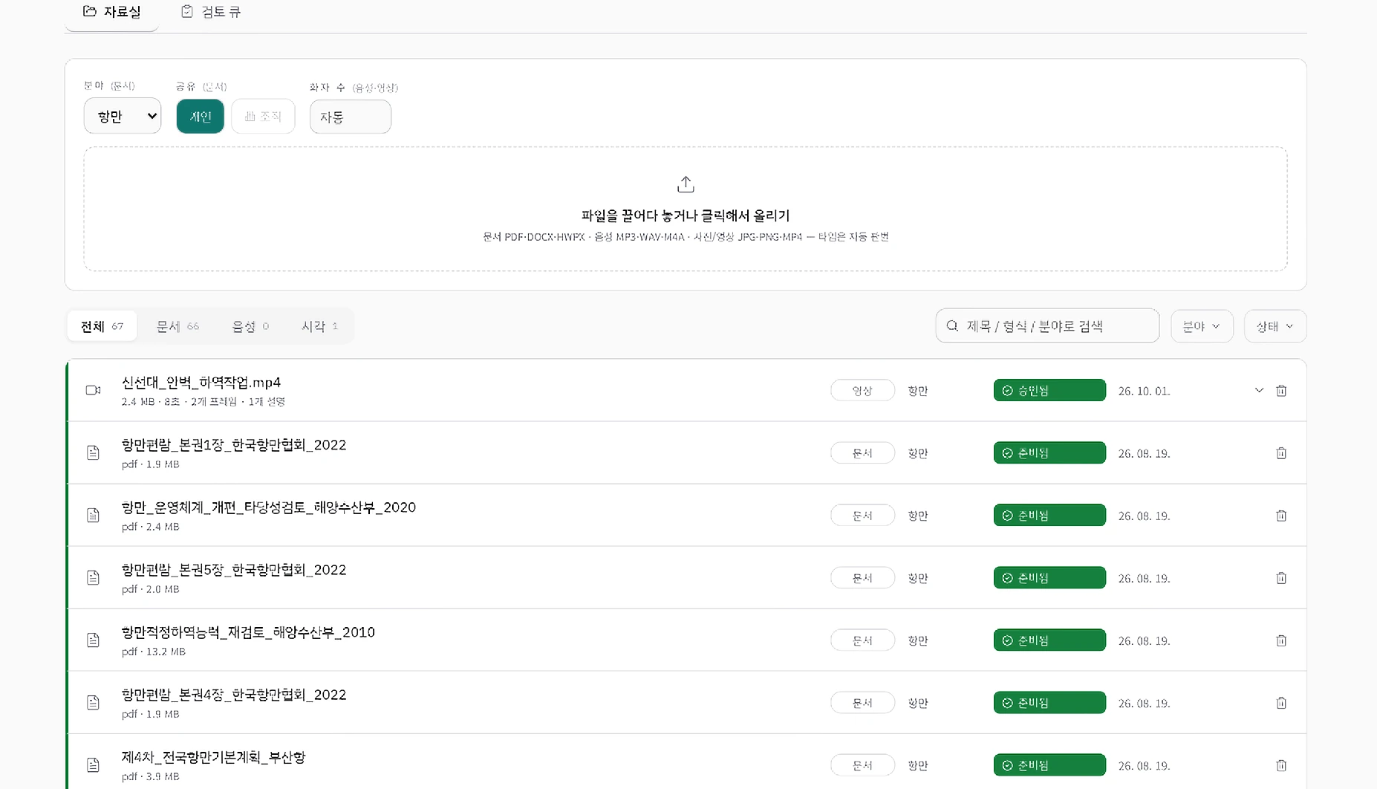The height and width of the screenshot is (789, 1377).
Task: Click the document icon of 항만_운영체계_개편 row
Action: 93,515
